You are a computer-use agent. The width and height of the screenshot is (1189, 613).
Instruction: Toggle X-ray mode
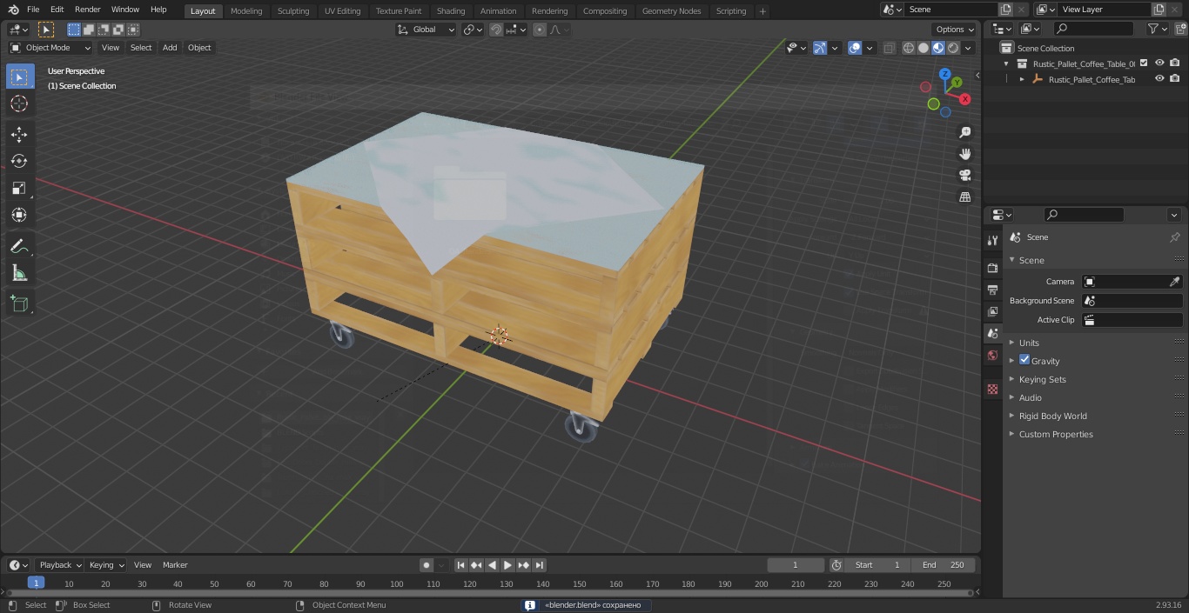tap(889, 48)
